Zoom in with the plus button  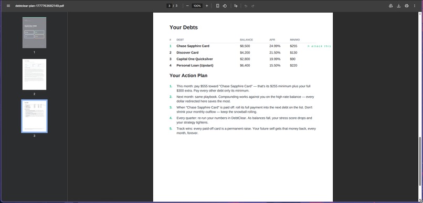pos(207,6)
